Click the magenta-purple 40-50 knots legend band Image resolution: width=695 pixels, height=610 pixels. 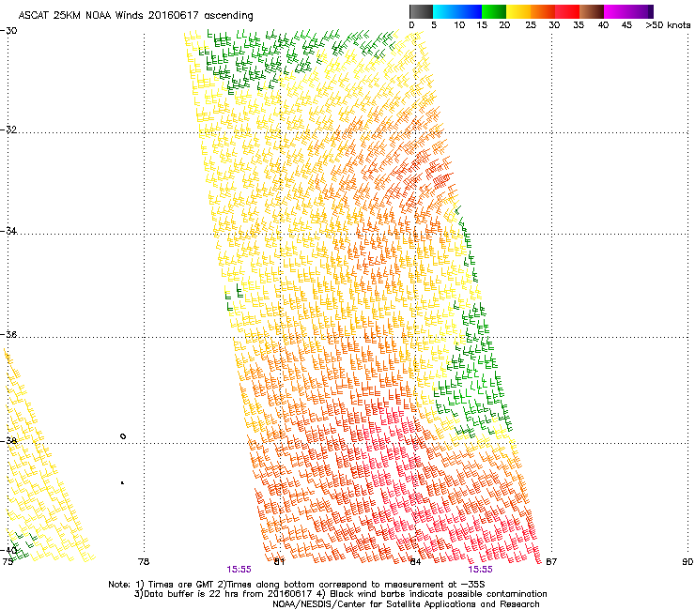pyautogui.click(x=628, y=11)
